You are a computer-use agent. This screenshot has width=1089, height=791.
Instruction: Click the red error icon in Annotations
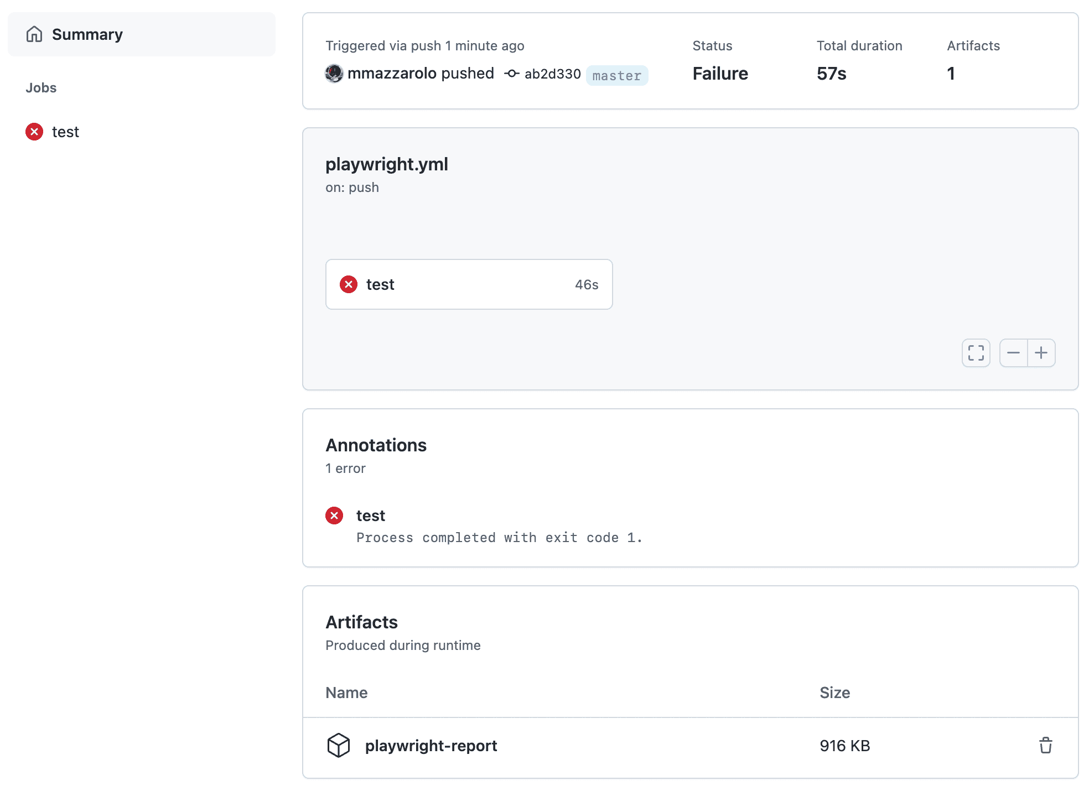coord(334,516)
